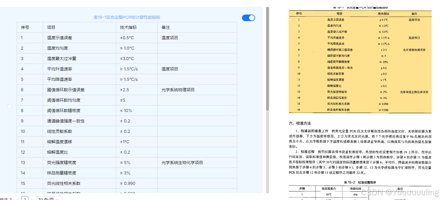
Task: Click caption 表 19-2 校准设置程序 in preview
Action: tap(360, 182)
